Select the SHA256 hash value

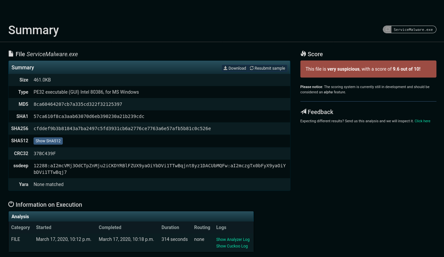122,128
